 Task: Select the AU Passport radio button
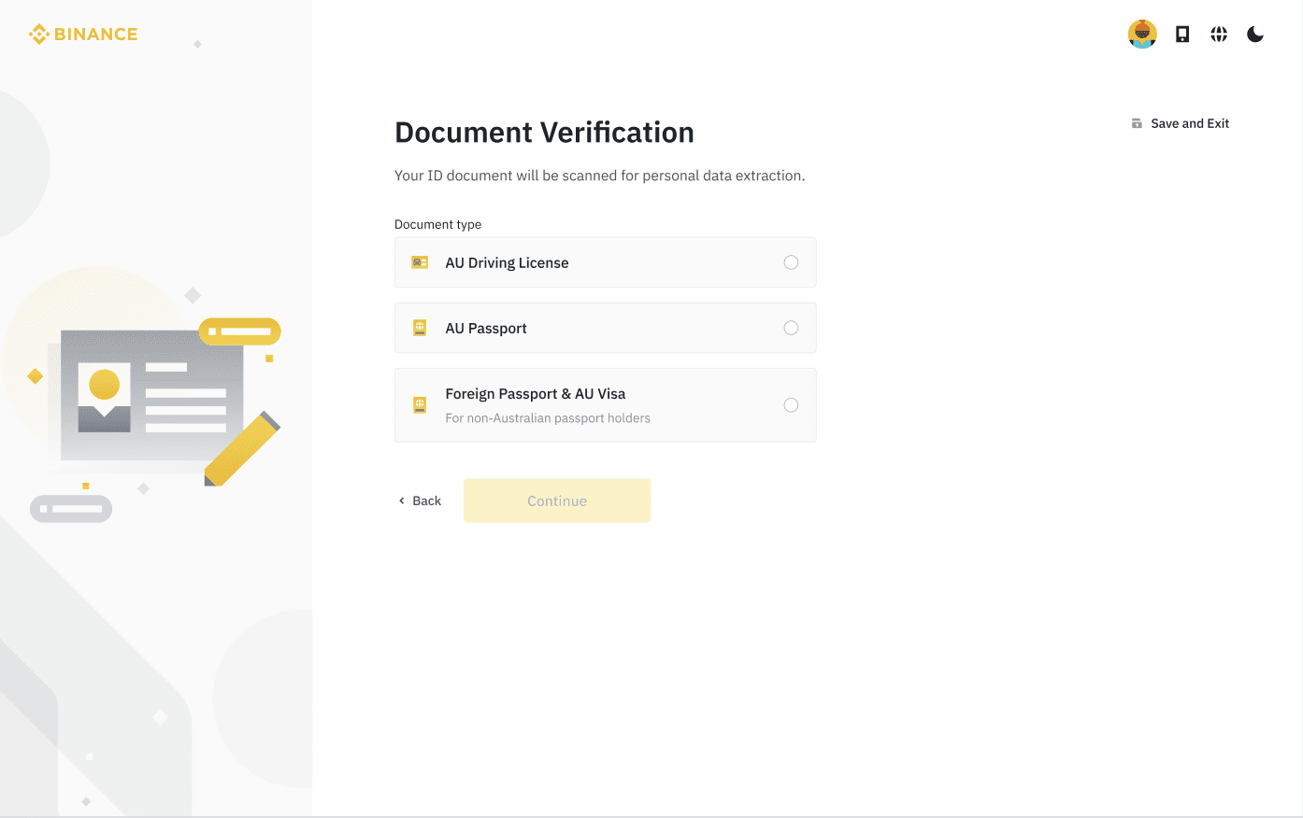tap(791, 328)
